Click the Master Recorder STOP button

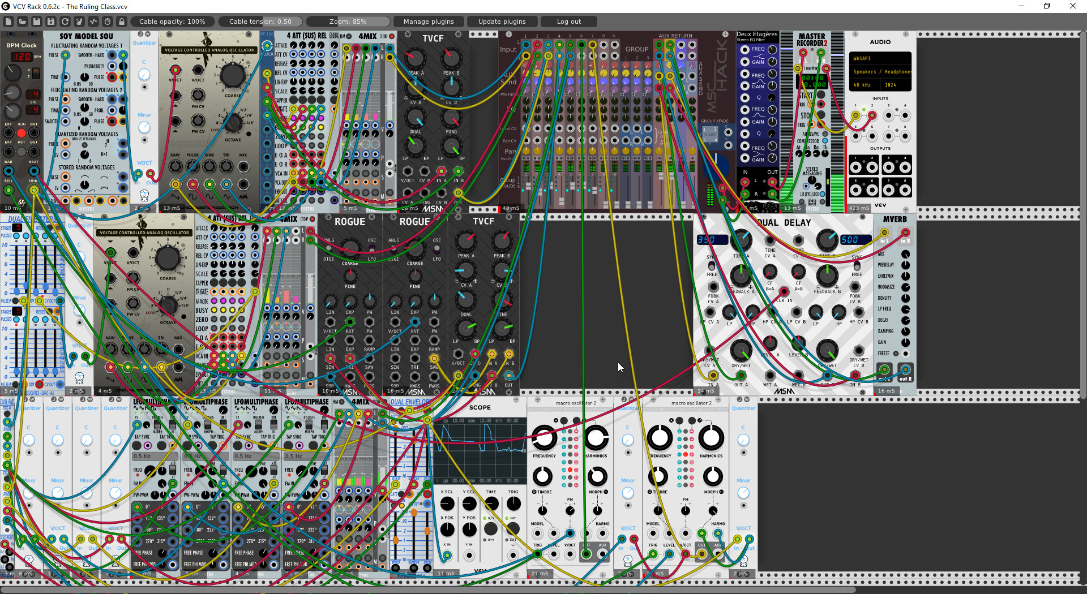(x=821, y=115)
